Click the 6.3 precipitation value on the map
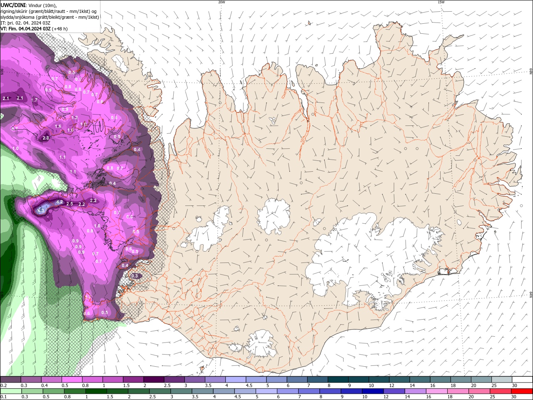Screen dimensions: 533x400 click(x=41, y=210)
